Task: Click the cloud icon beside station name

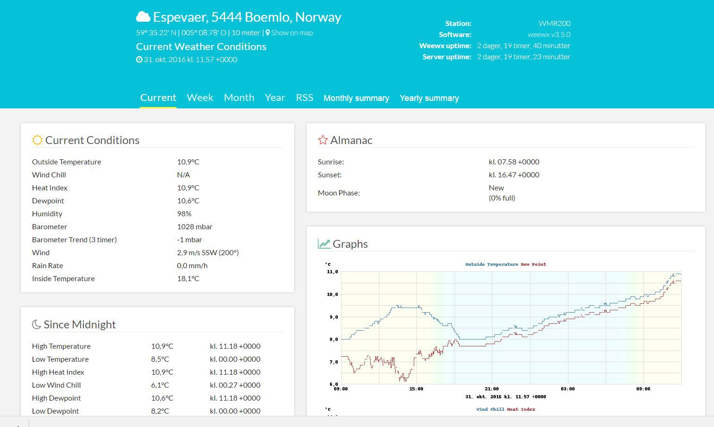Action: [143, 17]
